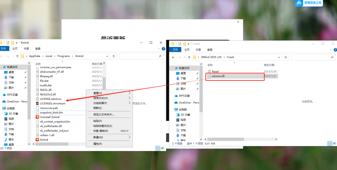
Task: Switch Xmind window to details view
Action: pos(158,148)
